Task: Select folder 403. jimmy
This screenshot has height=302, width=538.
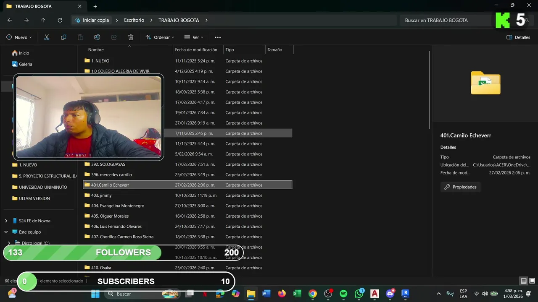Action: pos(187,195)
